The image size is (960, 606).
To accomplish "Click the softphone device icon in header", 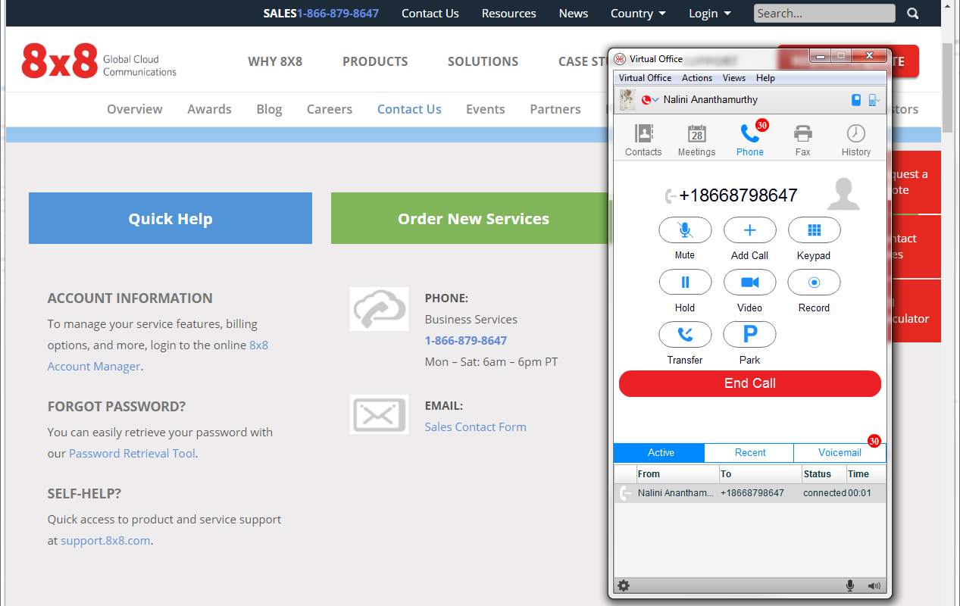I will tap(856, 99).
